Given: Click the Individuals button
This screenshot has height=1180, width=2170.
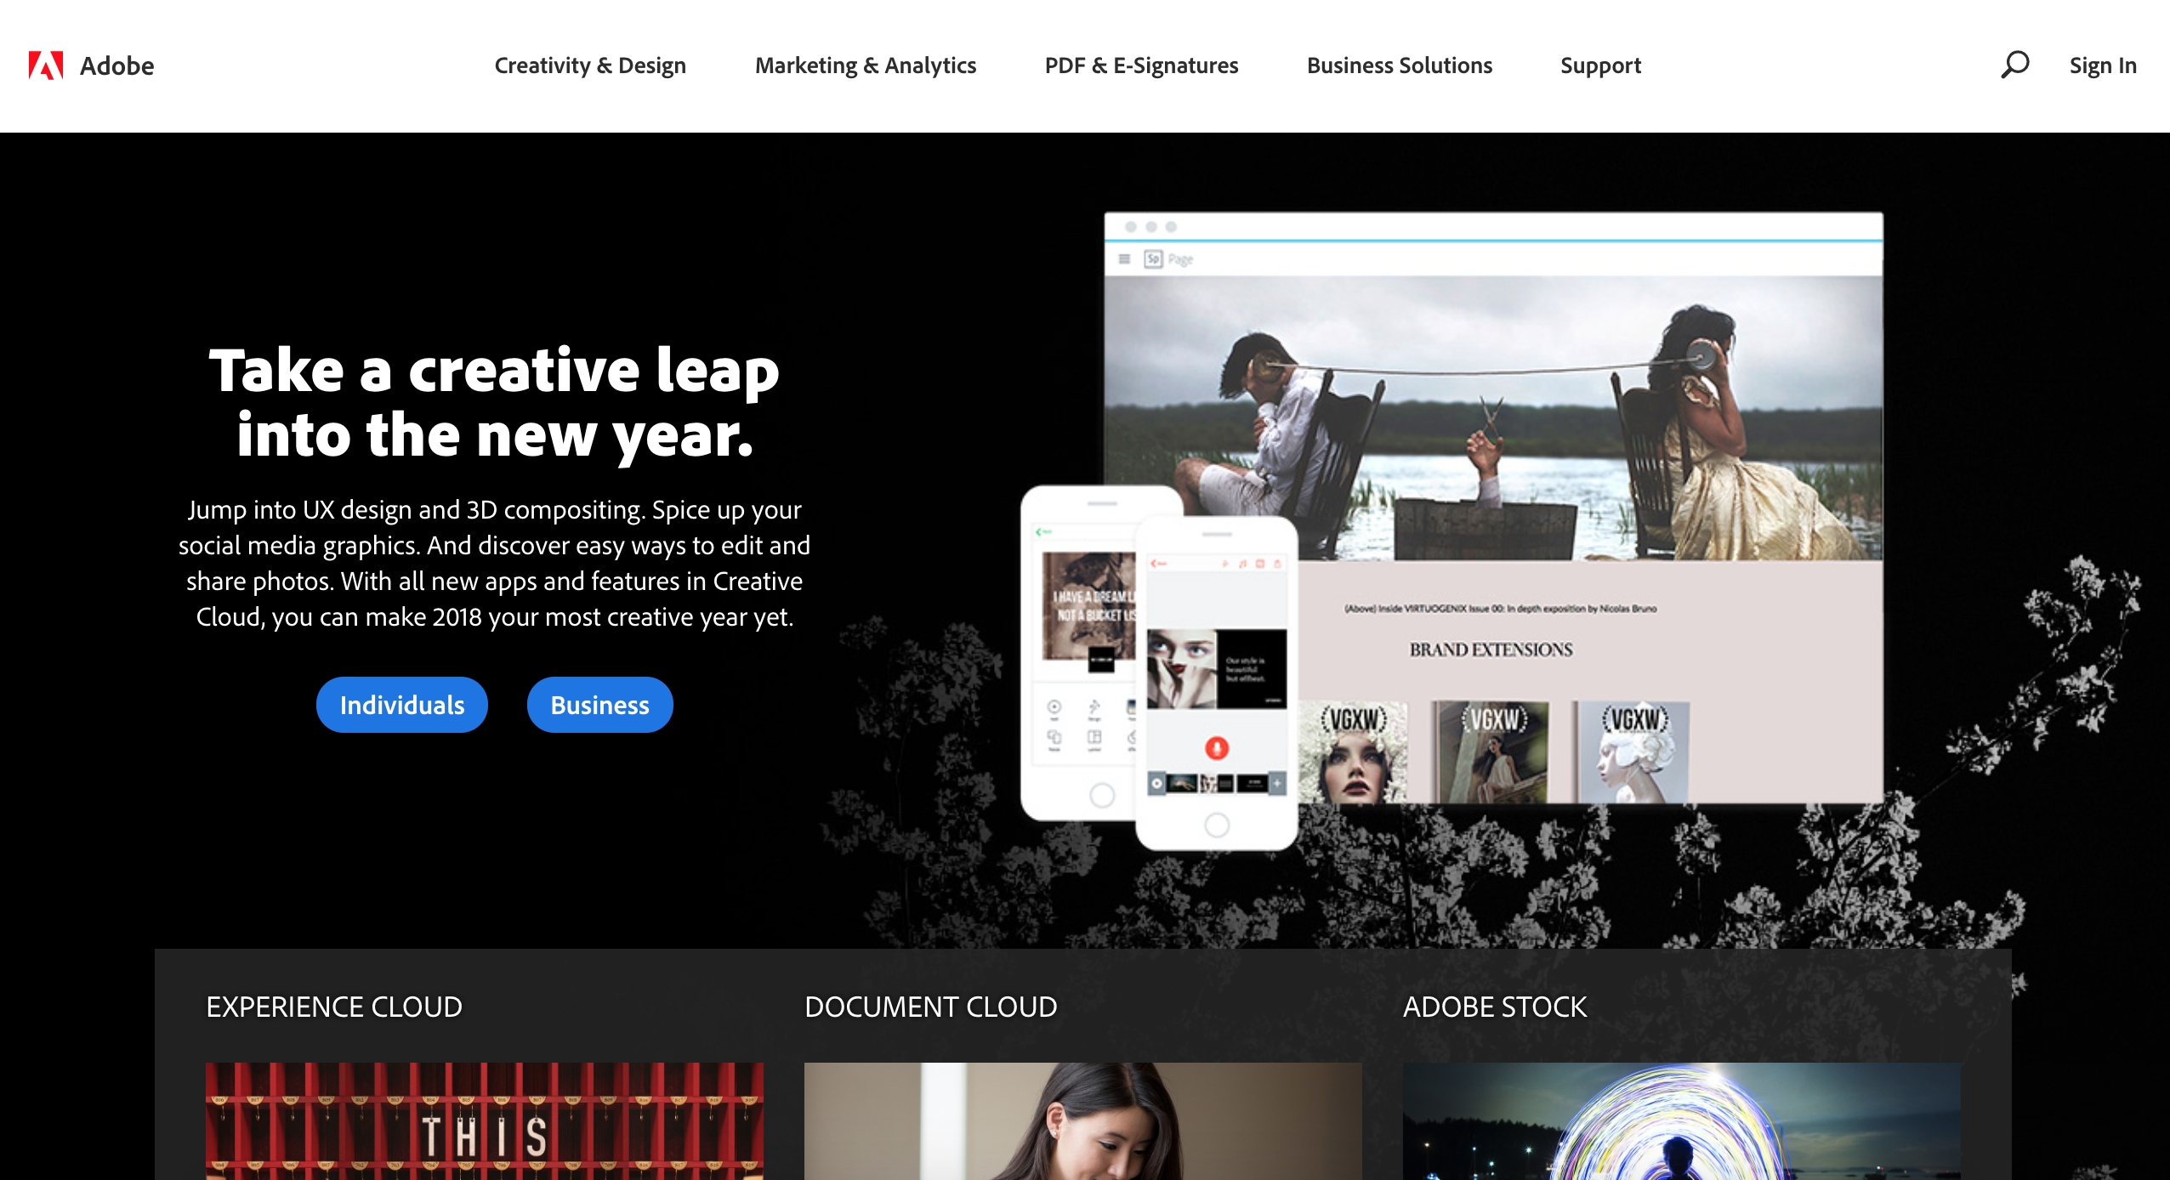Looking at the screenshot, I should point(401,705).
